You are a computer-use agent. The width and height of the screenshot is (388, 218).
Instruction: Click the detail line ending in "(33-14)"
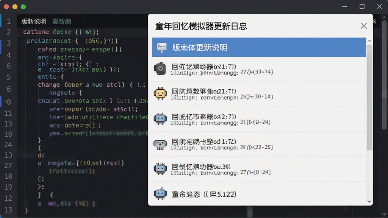[222, 72]
